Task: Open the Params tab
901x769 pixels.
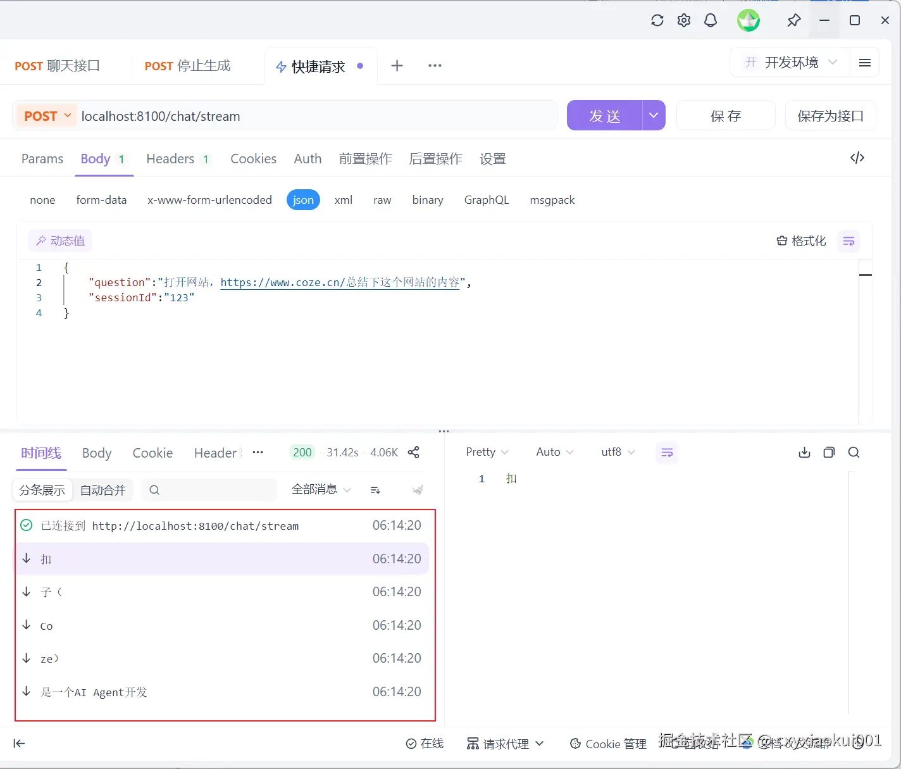Action: [x=42, y=159]
